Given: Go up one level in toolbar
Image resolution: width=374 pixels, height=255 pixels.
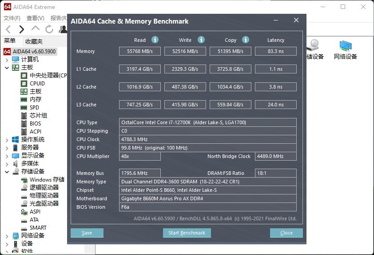Looking at the screenshot, I should pyautogui.click(x=35, y=28).
